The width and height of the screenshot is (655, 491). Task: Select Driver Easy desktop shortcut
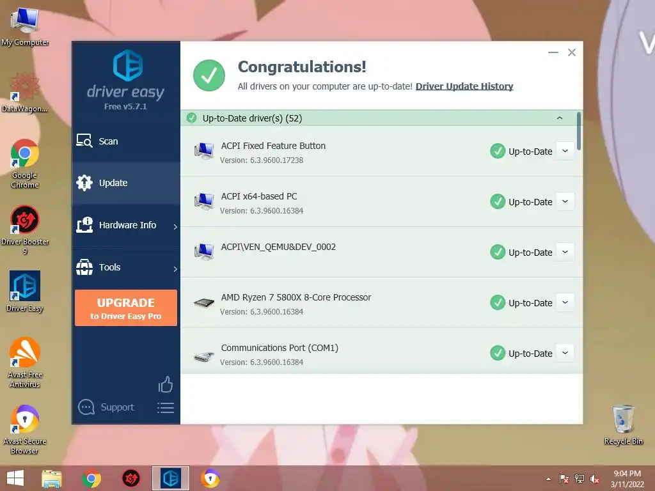coord(25,291)
